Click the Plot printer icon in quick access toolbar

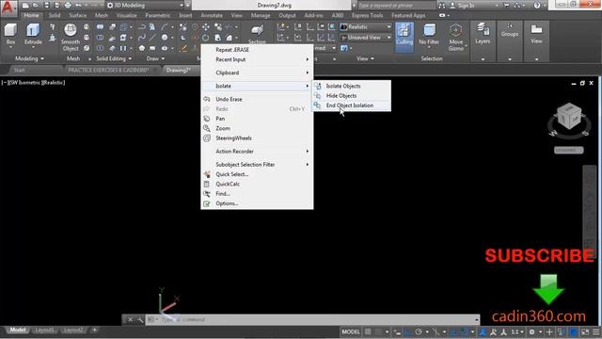click(68, 6)
